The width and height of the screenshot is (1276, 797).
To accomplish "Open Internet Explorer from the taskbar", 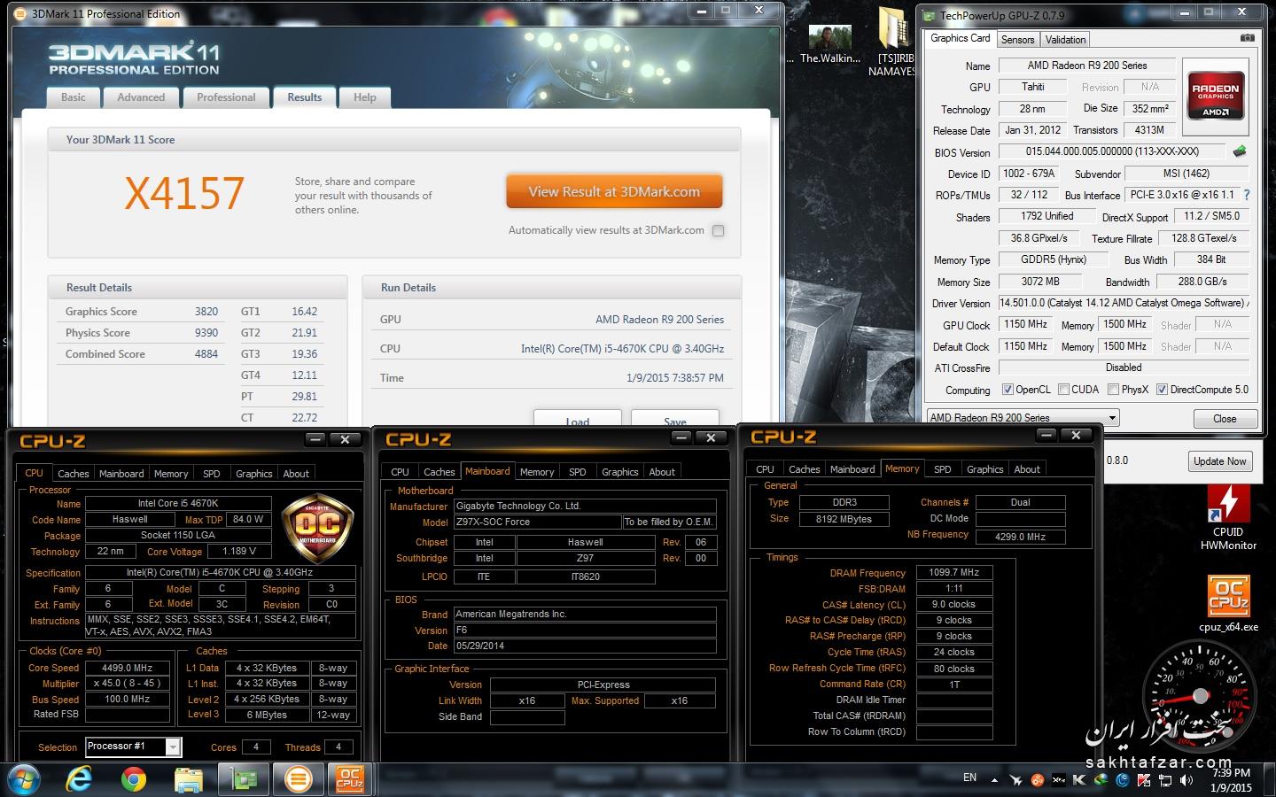I will 80,779.
